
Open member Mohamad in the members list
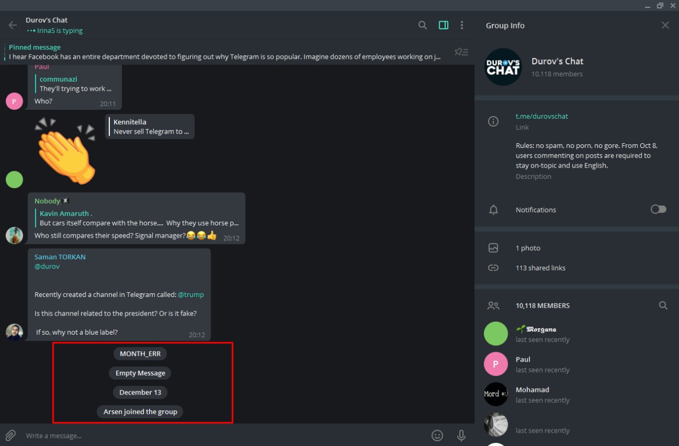coord(577,395)
